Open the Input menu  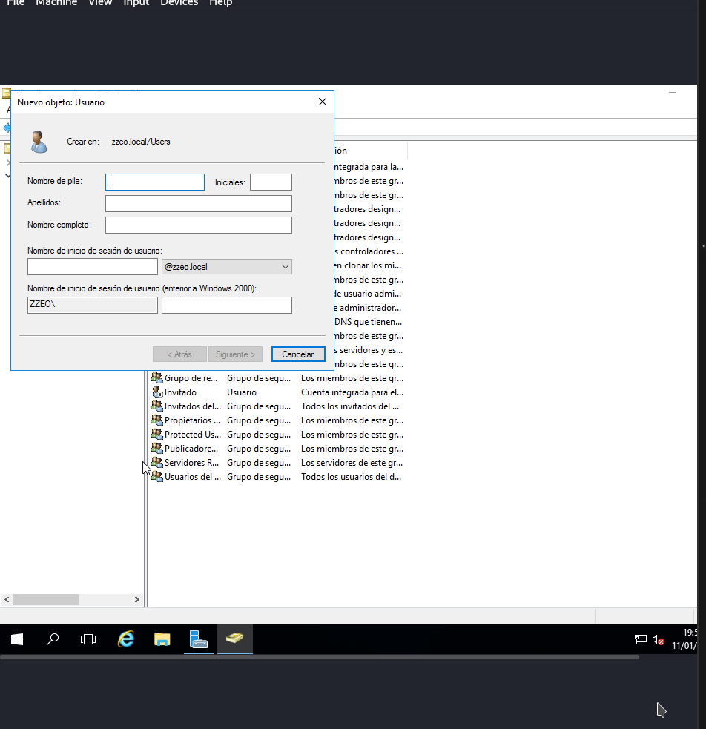pos(136,3)
